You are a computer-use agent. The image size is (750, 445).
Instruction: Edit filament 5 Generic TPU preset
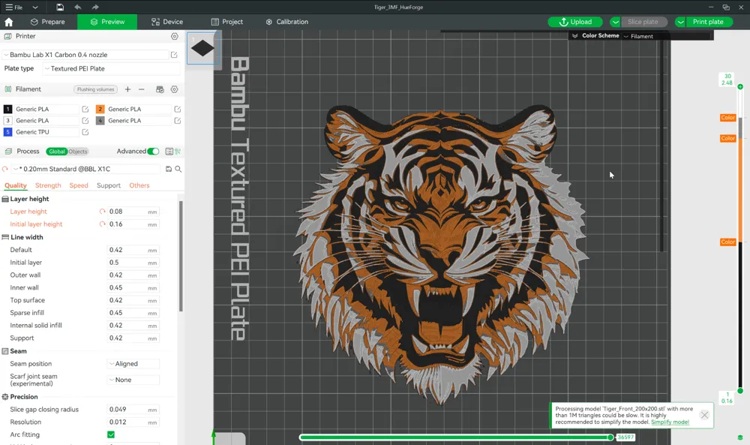(x=85, y=132)
